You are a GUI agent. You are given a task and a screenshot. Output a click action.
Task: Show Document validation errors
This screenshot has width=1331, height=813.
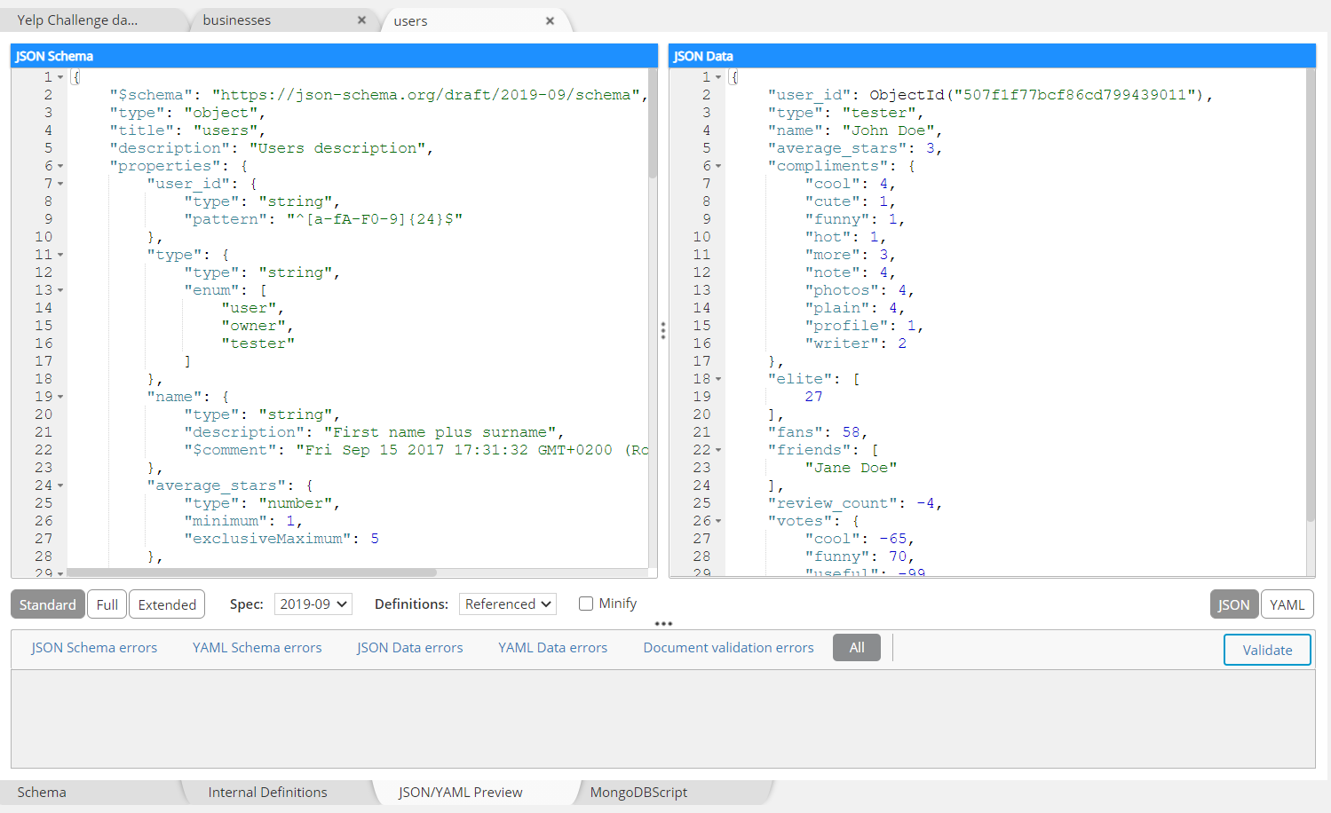pyautogui.click(x=728, y=648)
